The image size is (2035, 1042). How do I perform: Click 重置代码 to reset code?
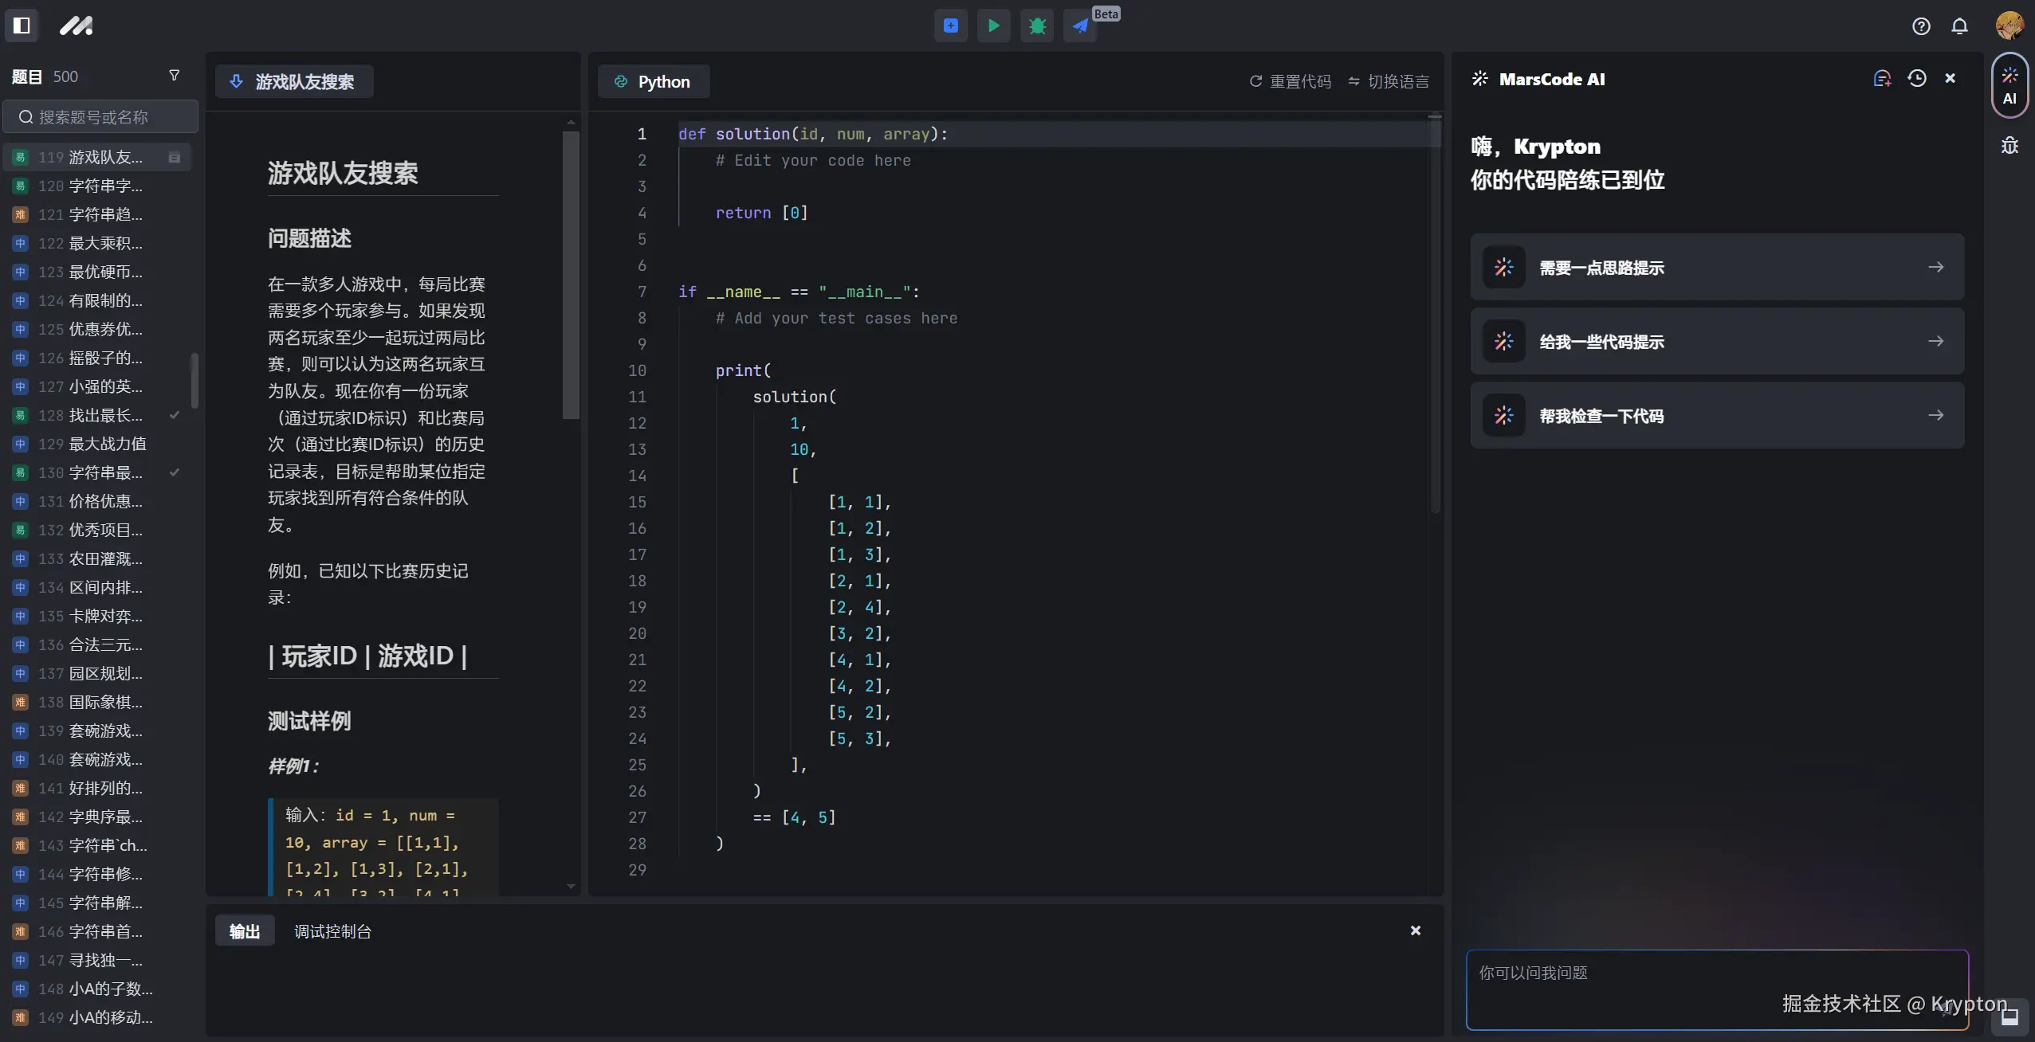(x=1291, y=81)
